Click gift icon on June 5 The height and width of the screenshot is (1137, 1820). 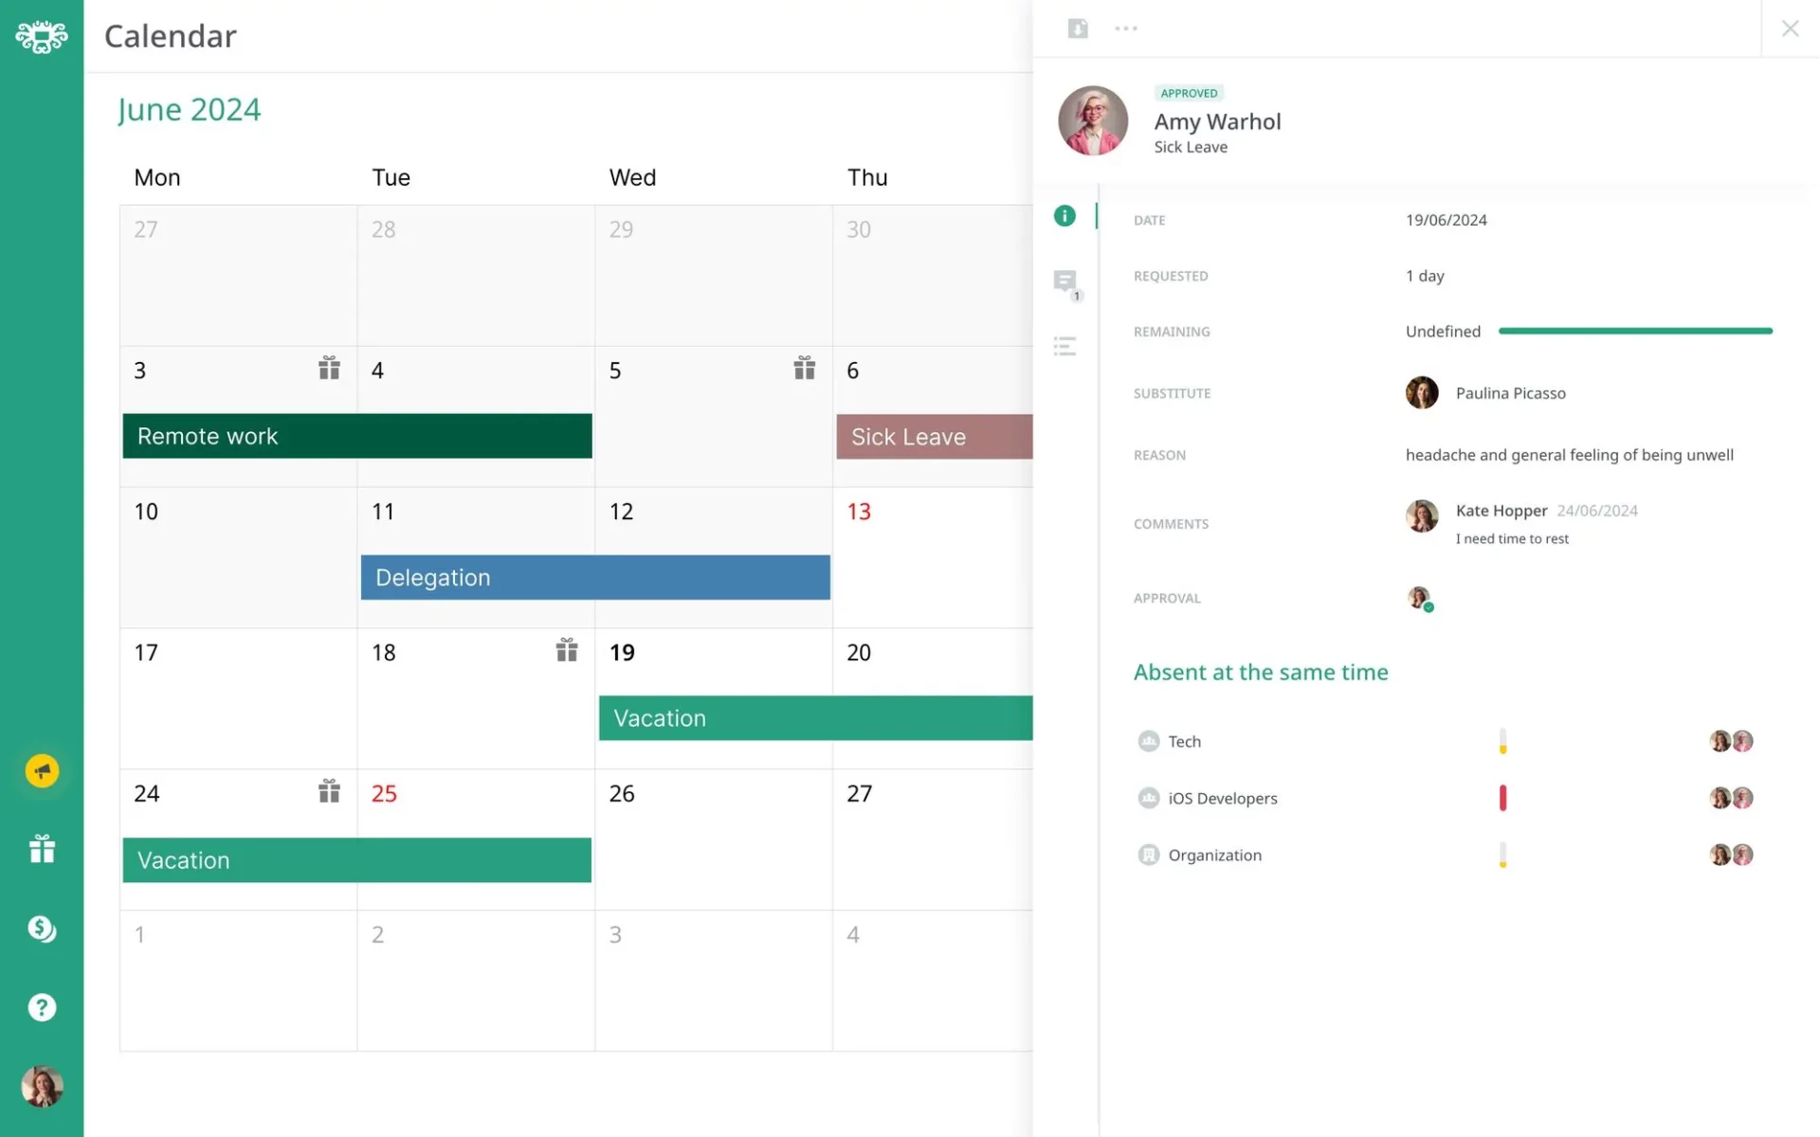point(805,368)
